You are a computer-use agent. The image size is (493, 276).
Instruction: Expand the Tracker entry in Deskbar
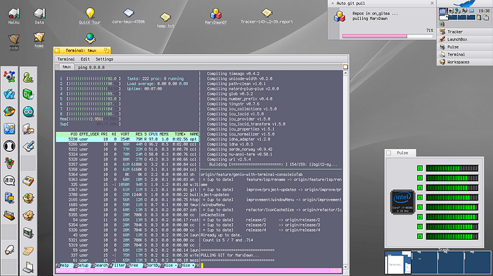pos(464,31)
